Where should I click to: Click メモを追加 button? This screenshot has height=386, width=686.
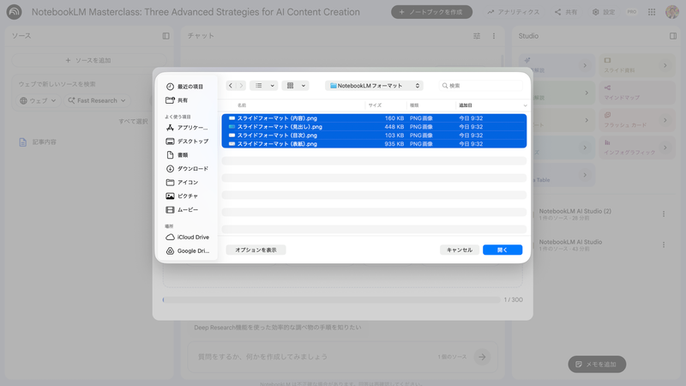coord(597,364)
